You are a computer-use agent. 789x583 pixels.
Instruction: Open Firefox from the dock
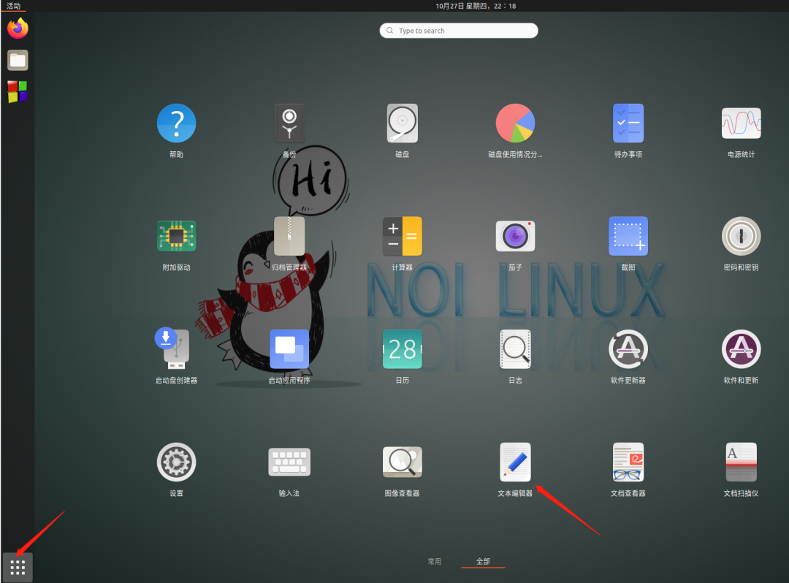click(18, 28)
